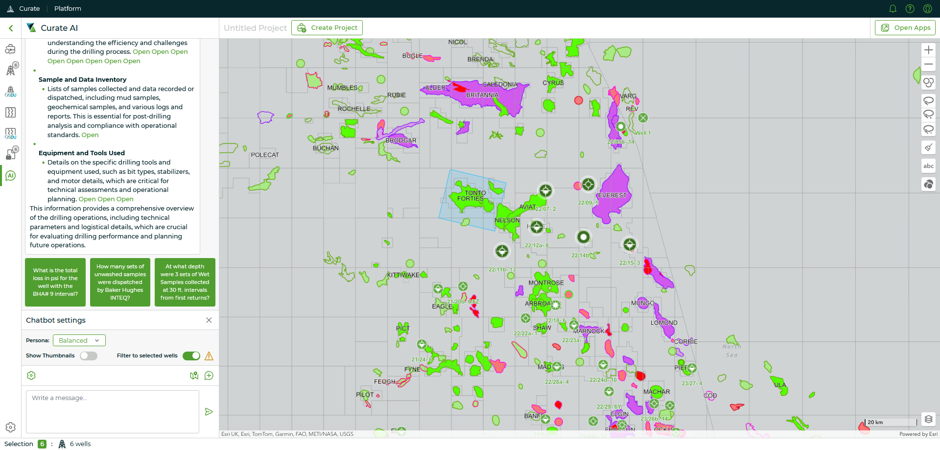Select the remove-from-selection lasso tool
Viewport: 940px width, 450px height.
(x=928, y=129)
